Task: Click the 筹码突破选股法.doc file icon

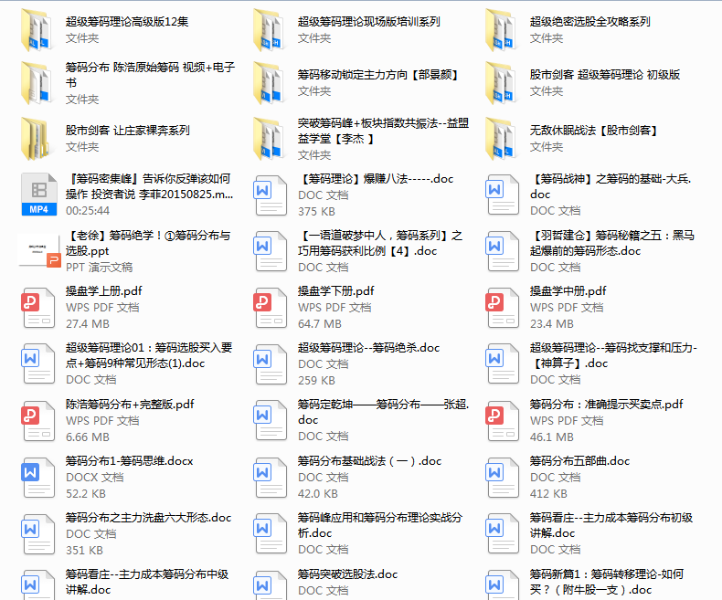Action: (x=270, y=584)
